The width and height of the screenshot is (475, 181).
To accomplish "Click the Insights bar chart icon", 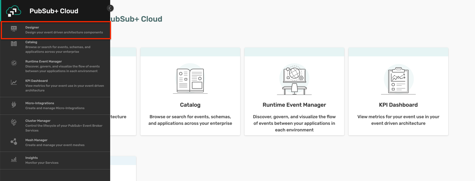I will (14, 160).
